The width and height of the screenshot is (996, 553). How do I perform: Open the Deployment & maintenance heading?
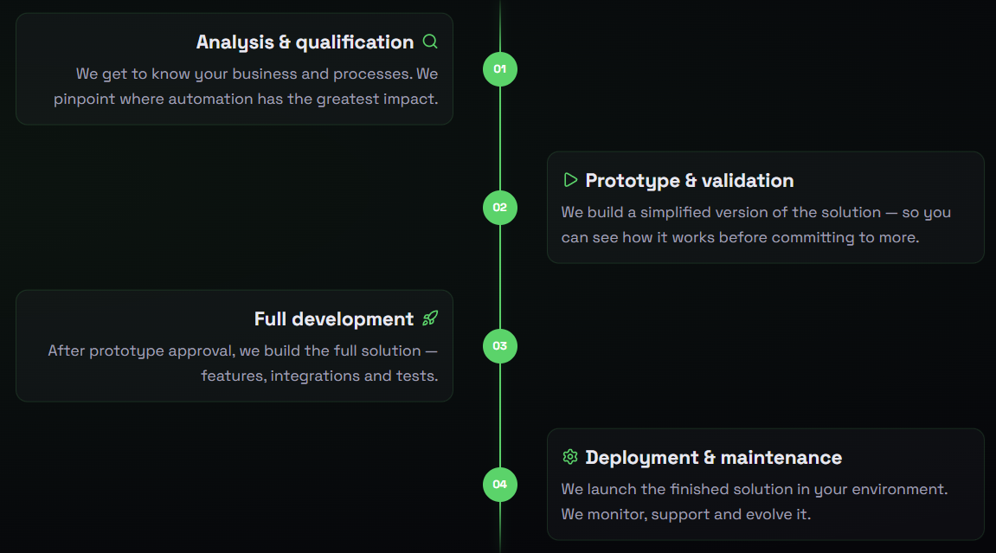(x=713, y=458)
